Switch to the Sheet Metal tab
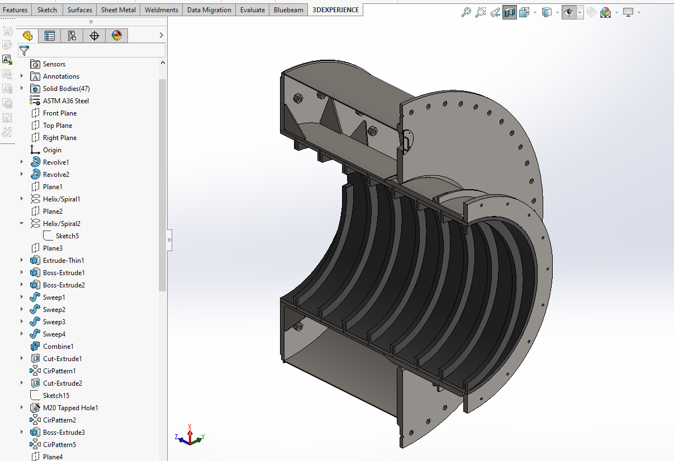 tap(118, 9)
